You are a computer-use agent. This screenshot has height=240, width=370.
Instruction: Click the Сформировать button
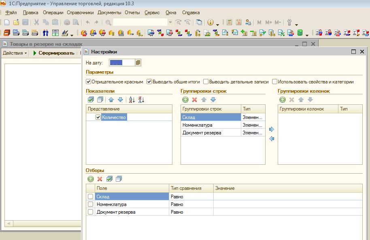click(x=54, y=53)
